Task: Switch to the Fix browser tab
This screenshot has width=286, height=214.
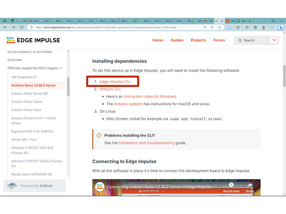Action: coord(44,21)
